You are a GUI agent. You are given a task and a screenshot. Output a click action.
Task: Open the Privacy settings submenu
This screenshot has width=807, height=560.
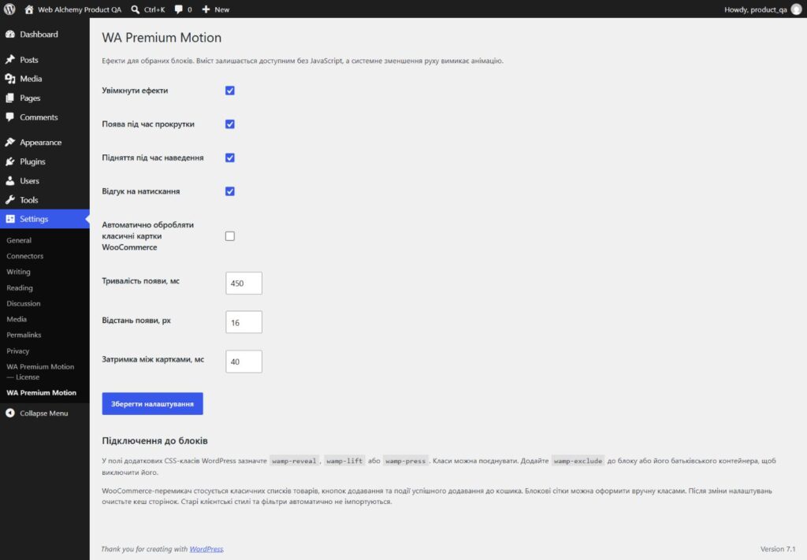point(18,350)
